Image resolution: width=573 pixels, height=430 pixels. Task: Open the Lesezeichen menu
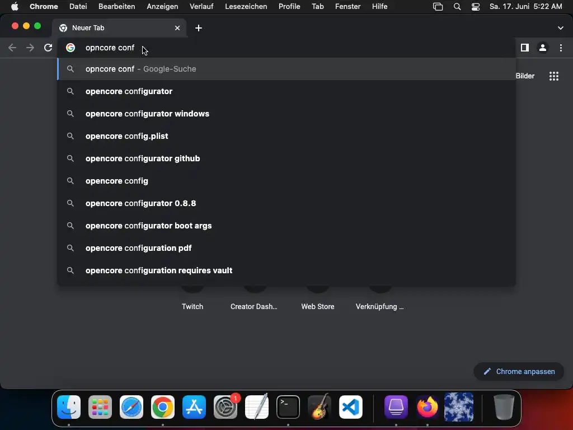tap(246, 6)
